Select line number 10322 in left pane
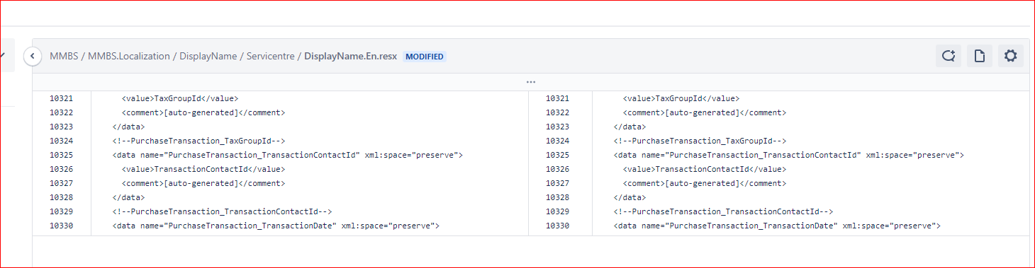Screen dimensions: 1035x268 pos(61,112)
